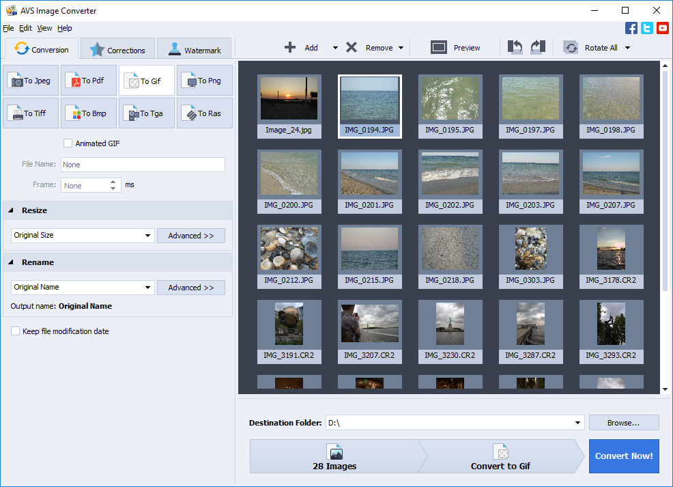Viewport: 673px width, 487px height.
Task: Select the To Tiff format
Action: point(30,113)
